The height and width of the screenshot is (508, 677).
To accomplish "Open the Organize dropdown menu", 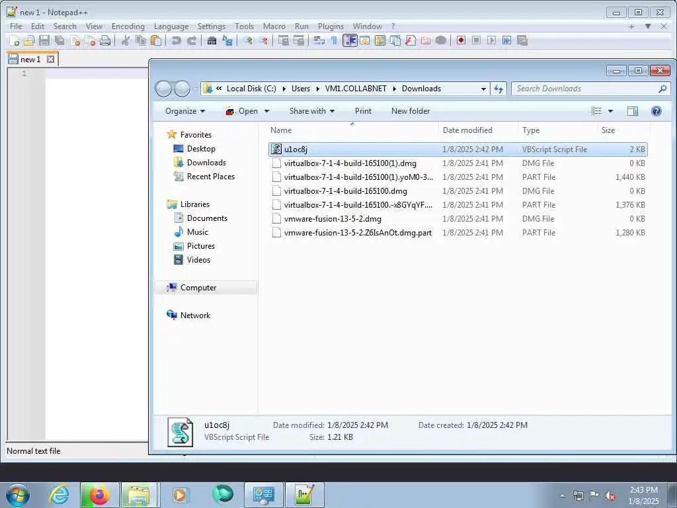I will pyautogui.click(x=185, y=111).
